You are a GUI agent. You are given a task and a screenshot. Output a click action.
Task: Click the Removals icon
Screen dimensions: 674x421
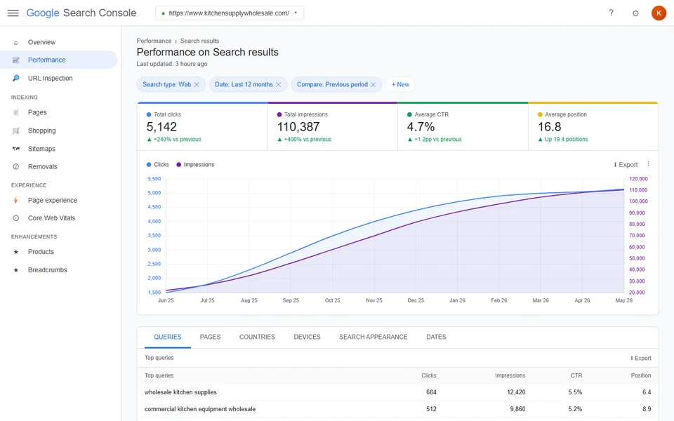click(16, 167)
